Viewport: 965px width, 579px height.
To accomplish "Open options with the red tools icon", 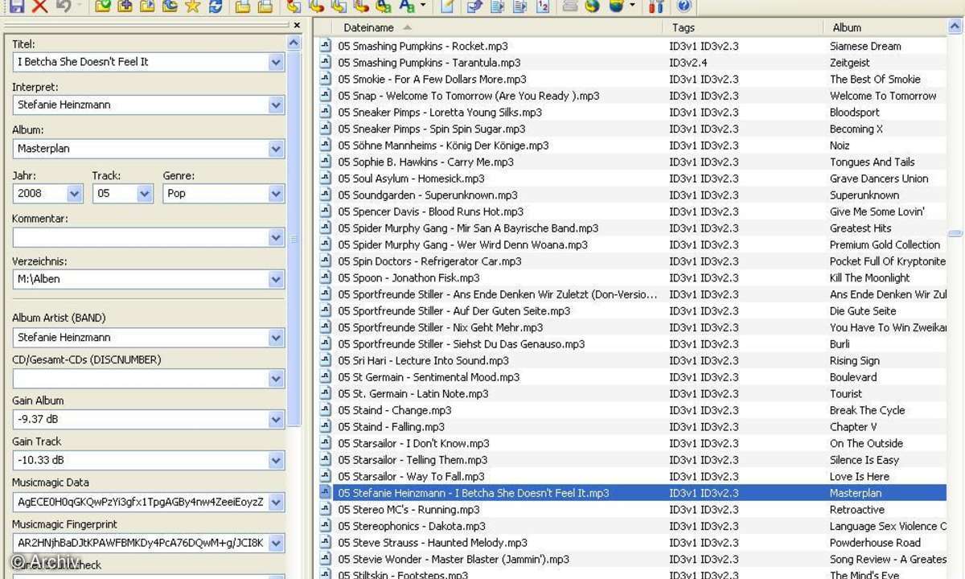I will click(655, 6).
